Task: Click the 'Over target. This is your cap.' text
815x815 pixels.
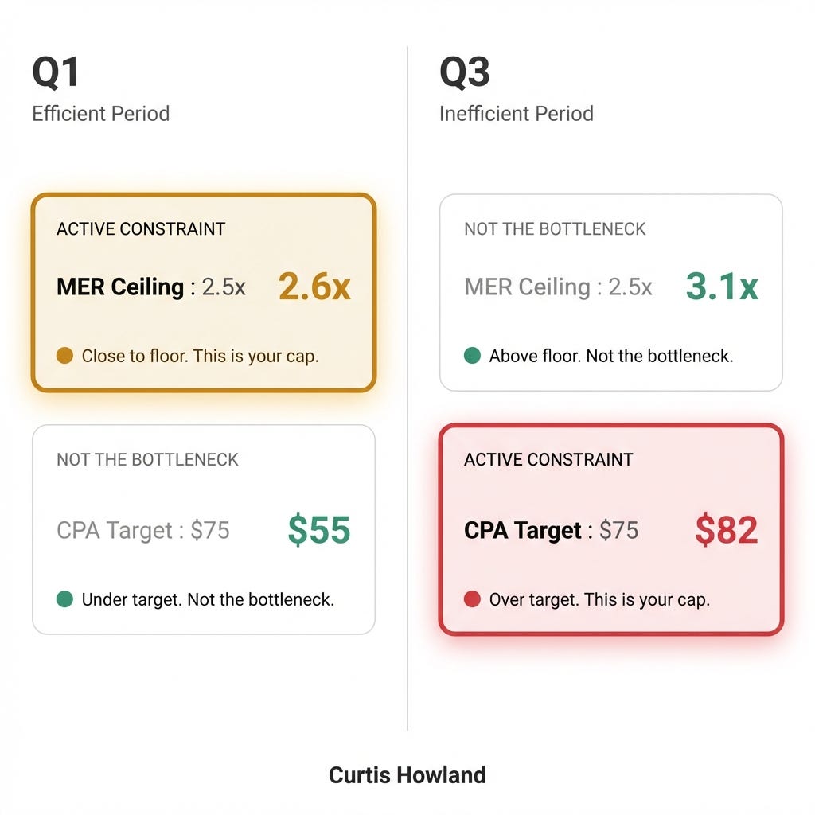Action: (x=599, y=600)
